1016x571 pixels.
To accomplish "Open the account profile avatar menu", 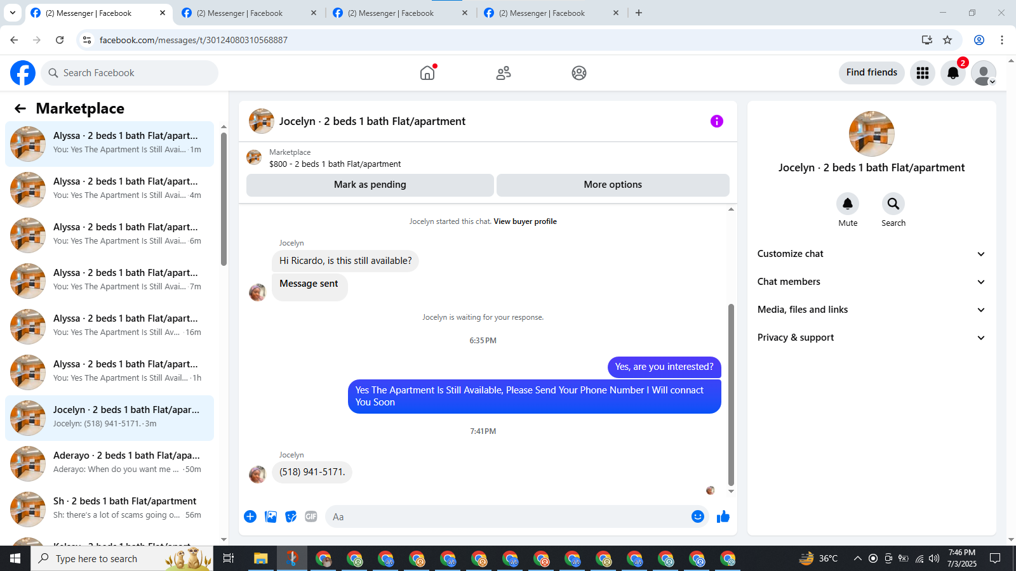I will tap(984, 73).
